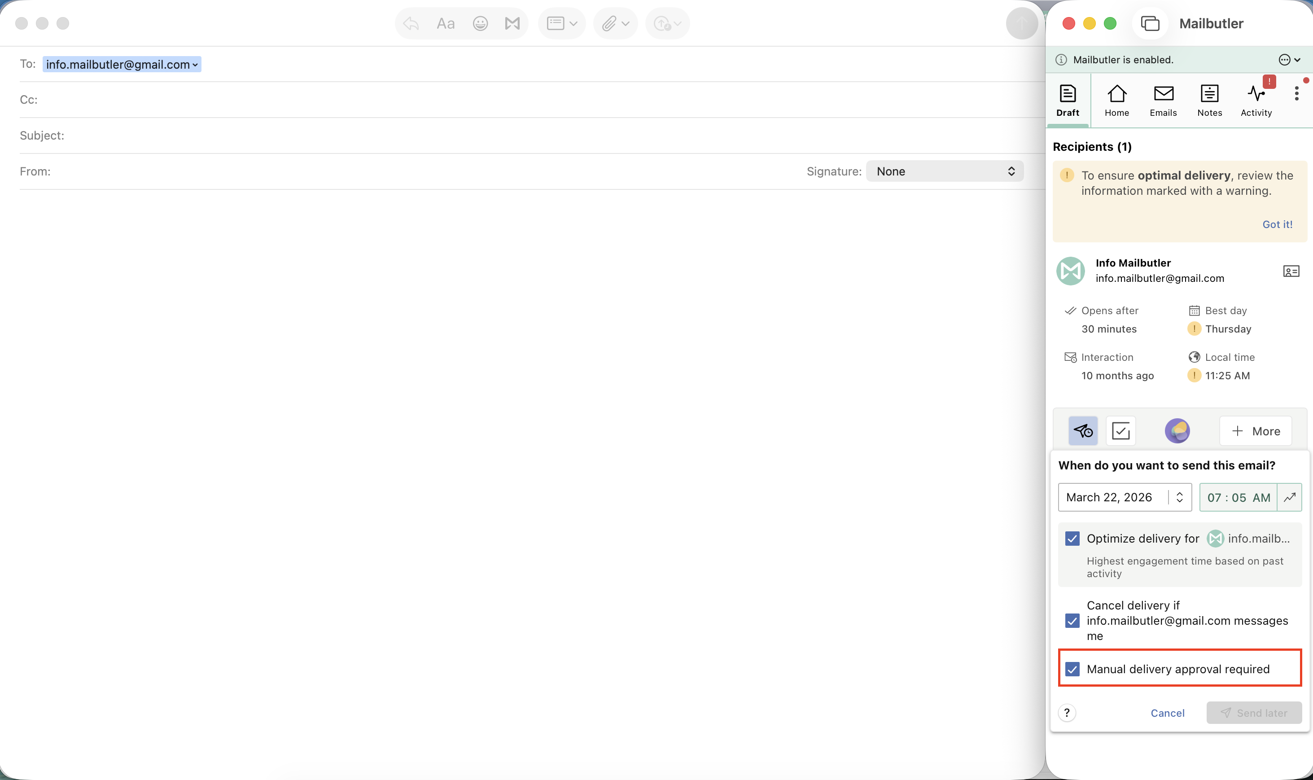Click the Mailbutler window layout icon
This screenshot has height=780, width=1313.
tap(1150, 23)
